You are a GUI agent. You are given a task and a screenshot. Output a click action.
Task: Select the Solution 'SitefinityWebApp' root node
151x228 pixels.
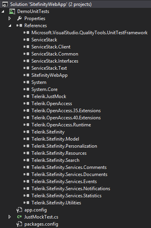(51, 4)
